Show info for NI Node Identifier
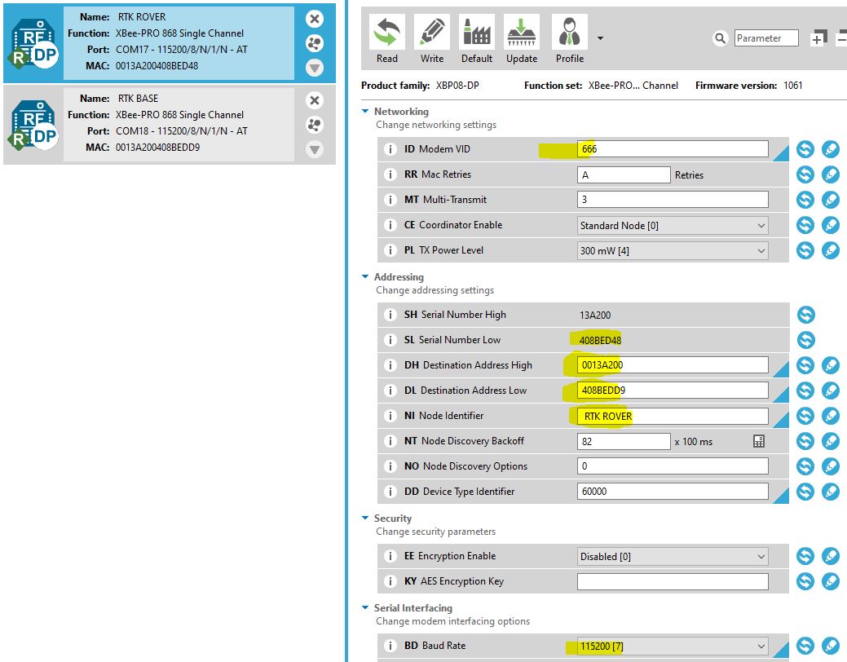This screenshot has height=662, width=847. click(x=390, y=416)
